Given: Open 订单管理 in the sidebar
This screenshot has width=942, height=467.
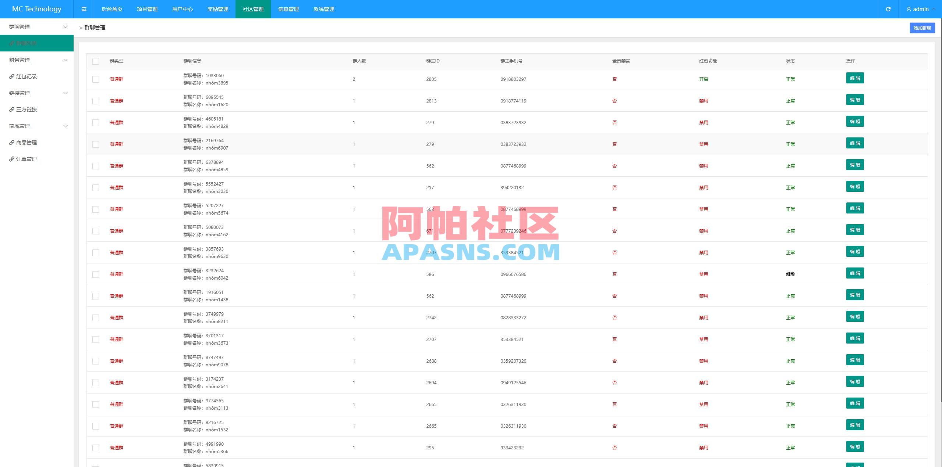Looking at the screenshot, I should tap(26, 159).
